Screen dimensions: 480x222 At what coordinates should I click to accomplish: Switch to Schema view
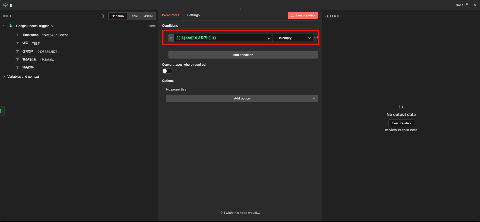pyautogui.click(x=118, y=16)
